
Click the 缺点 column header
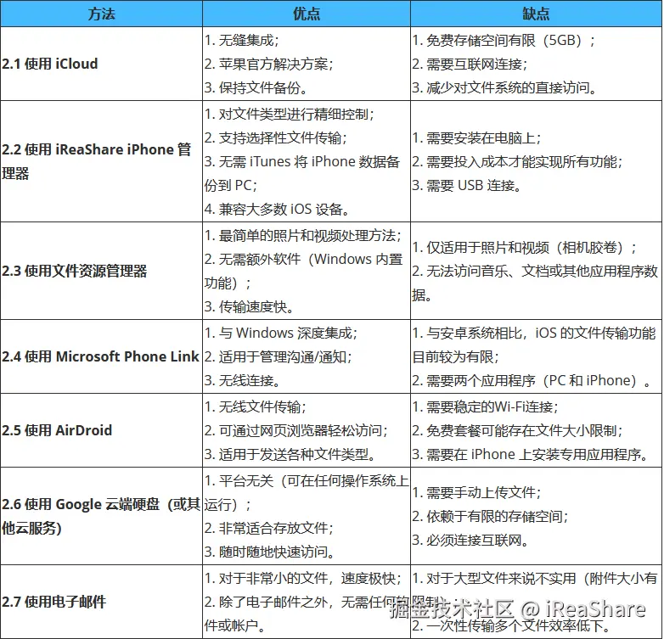click(536, 14)
